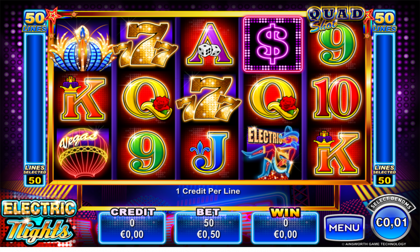Click the green 9 on bottom row
420x252 pixels.
pyautogui.click(x=146, y=153)
